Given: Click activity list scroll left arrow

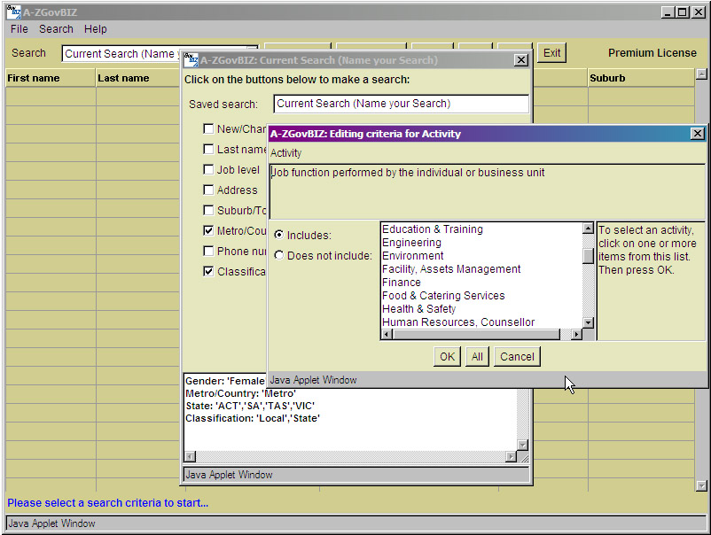Looking at the screenshot, I should pos(387,334).
